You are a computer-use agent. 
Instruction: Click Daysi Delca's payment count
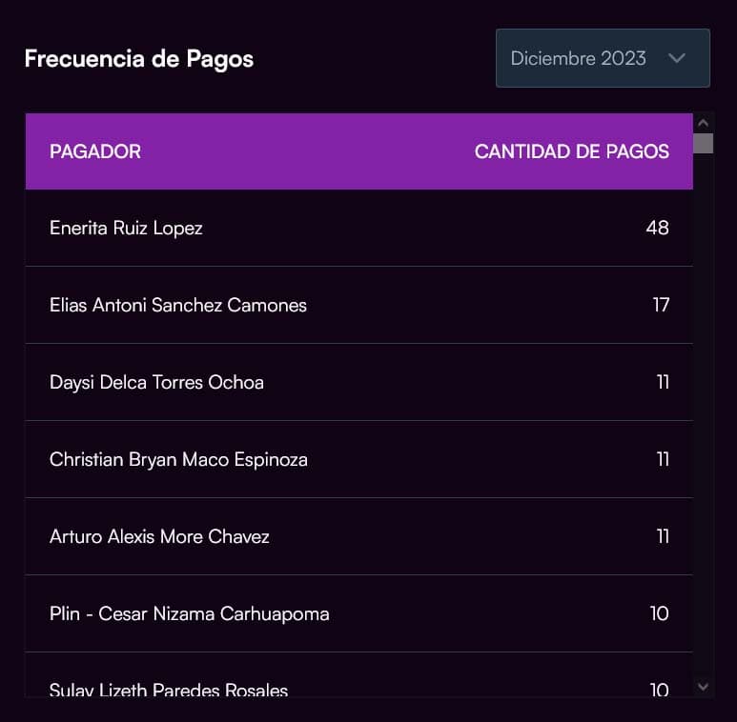pos(663,382)
